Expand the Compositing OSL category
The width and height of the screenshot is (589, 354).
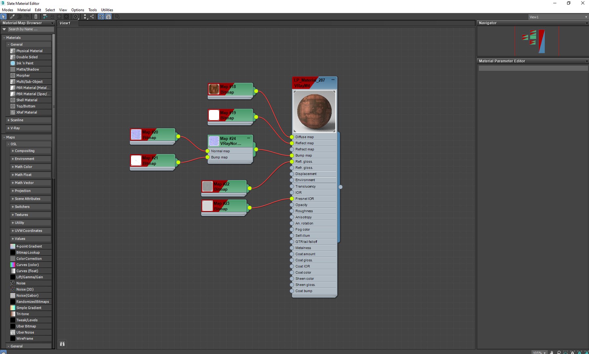13,151
